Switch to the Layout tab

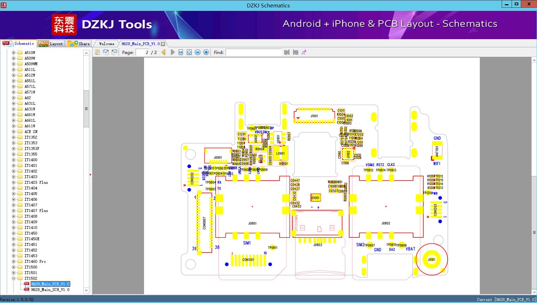click(50, 43)
